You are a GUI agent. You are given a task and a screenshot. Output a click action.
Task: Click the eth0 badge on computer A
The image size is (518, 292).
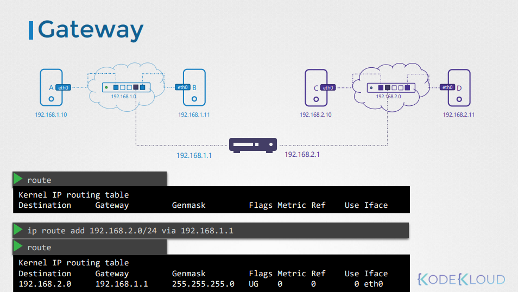tap(63, 87)
